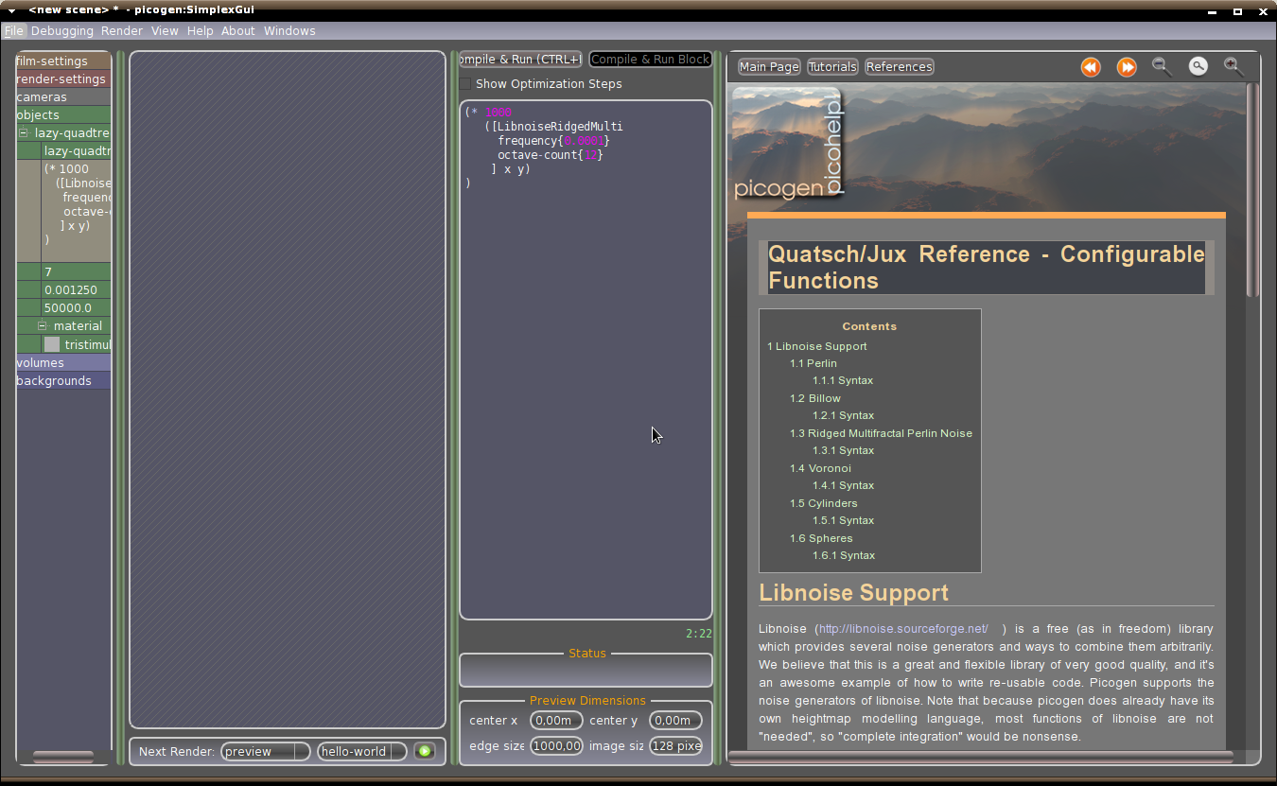Screen dimensions: 1277x786
Task: Click the picogen picohelp logo
Action: 788,144
